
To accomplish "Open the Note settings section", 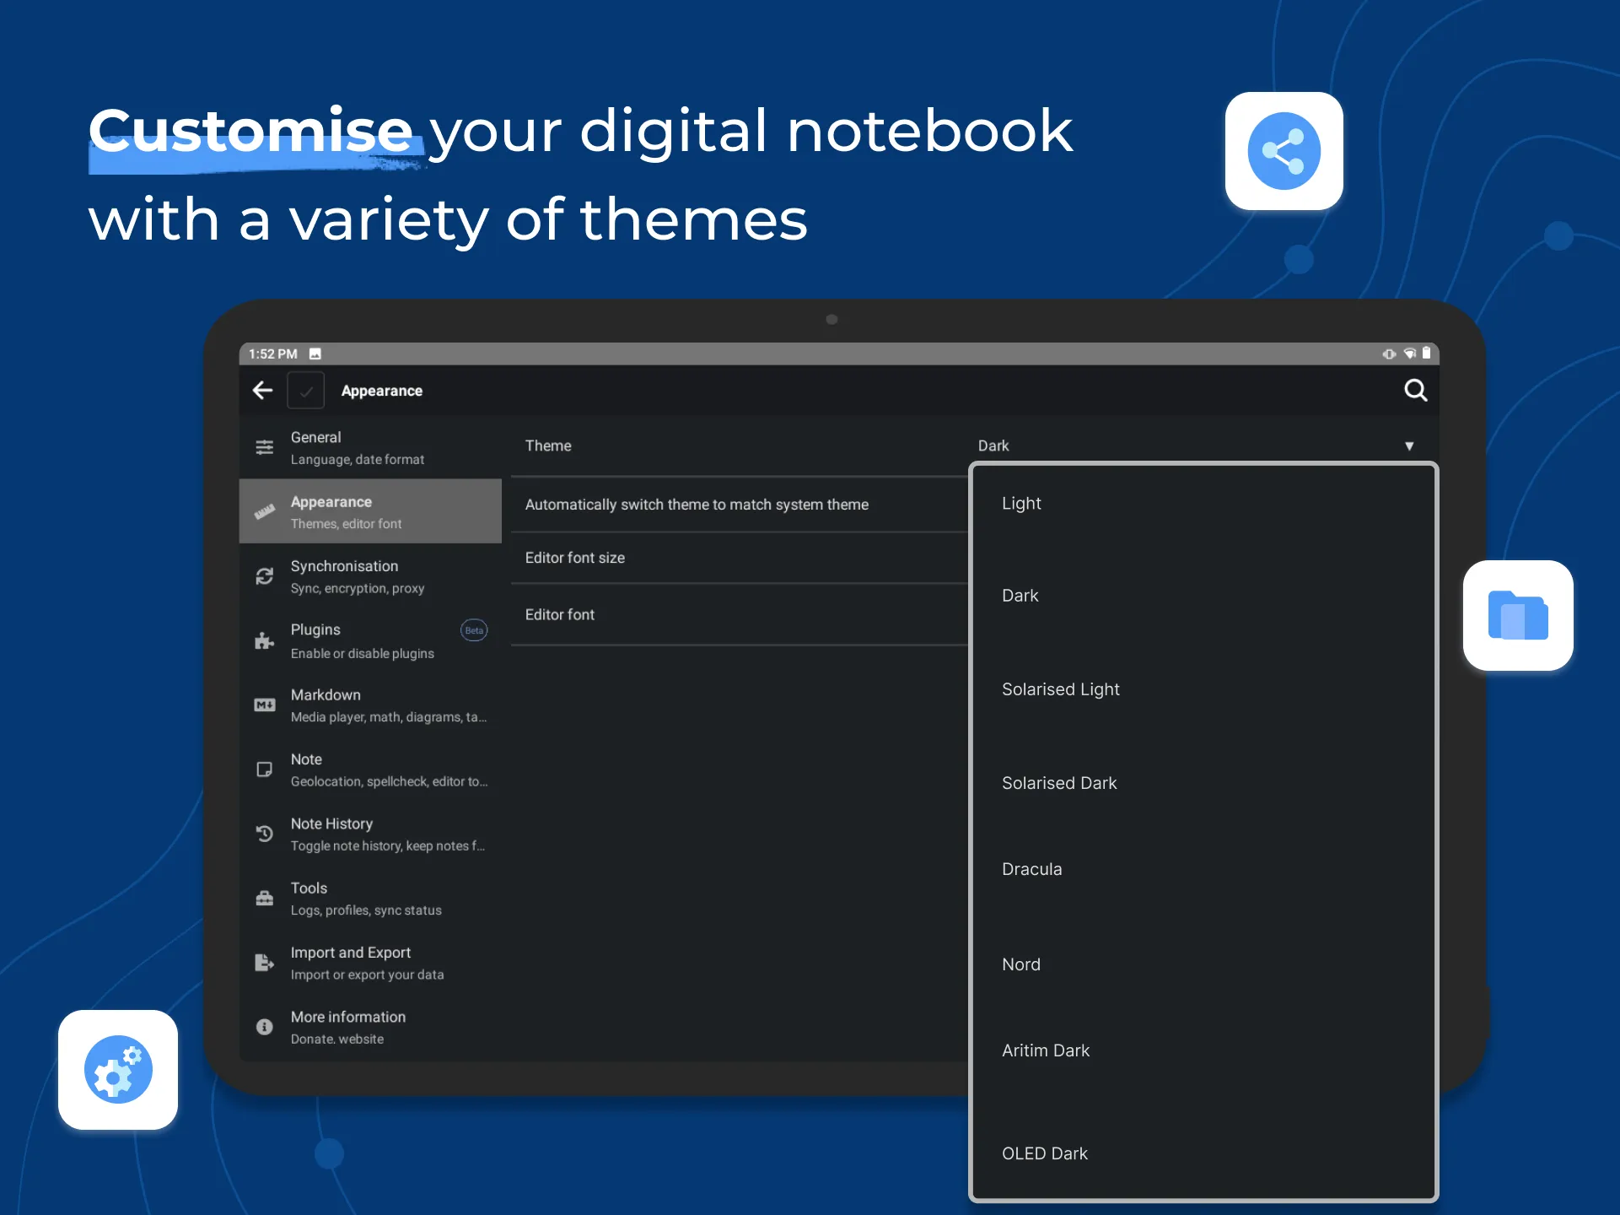I will pyautogui.click(x=371, y=769).
